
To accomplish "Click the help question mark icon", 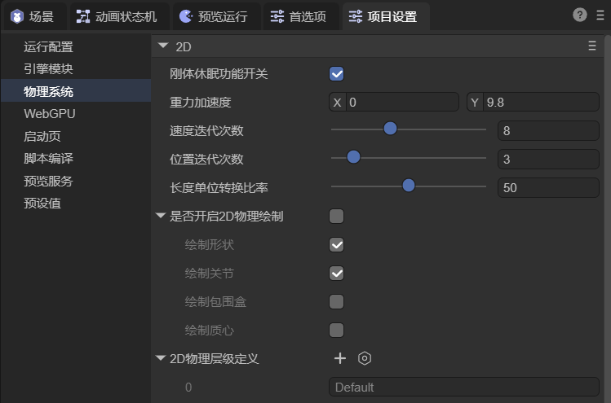I will pyautogui.click(x=580, y=15).
